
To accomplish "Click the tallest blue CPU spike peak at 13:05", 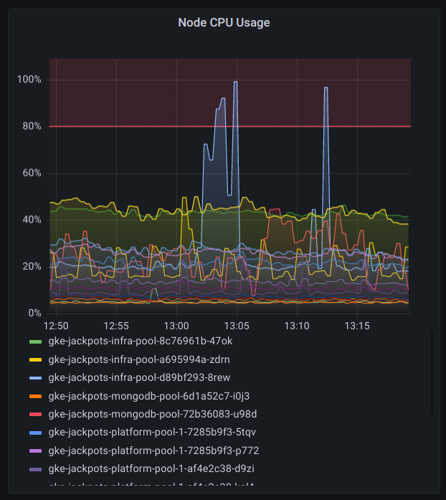I will click(x=236, y=82).
